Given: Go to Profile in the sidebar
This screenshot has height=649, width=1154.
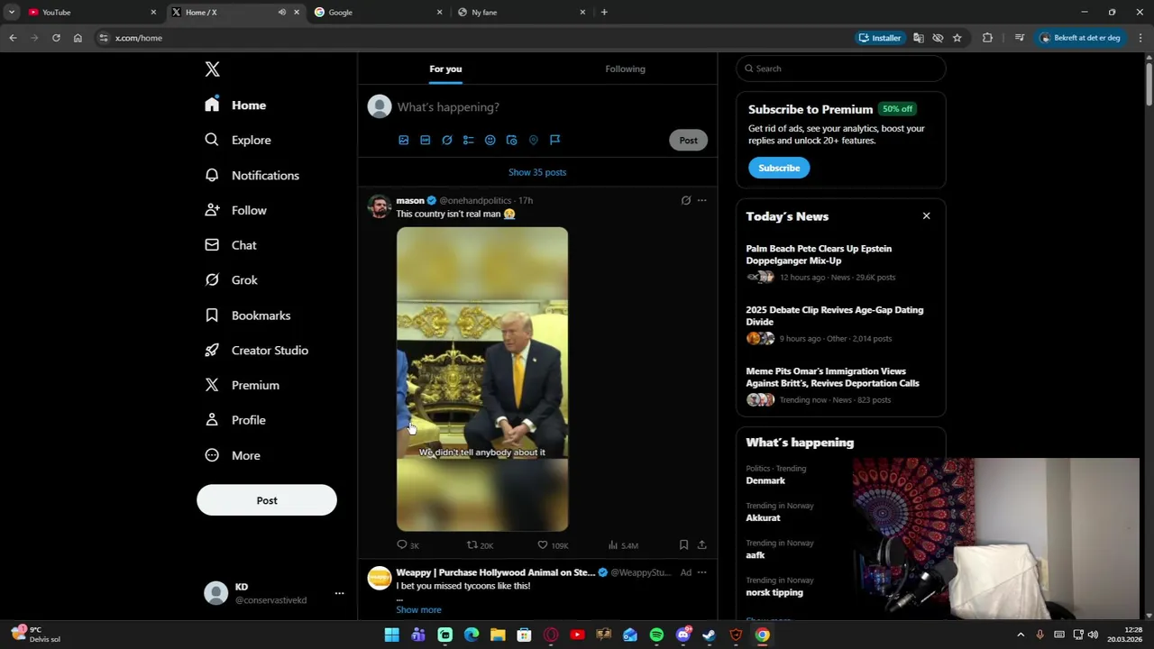Looking at the screenshot, I should (235, 420).
